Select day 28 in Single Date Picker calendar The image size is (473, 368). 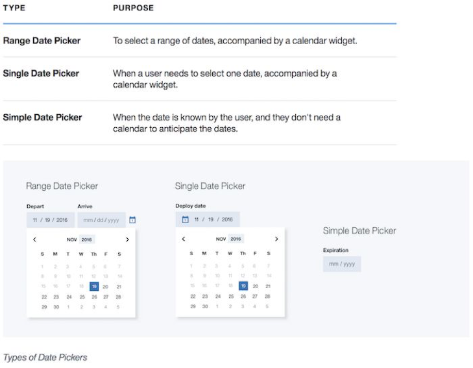point(268,297)
